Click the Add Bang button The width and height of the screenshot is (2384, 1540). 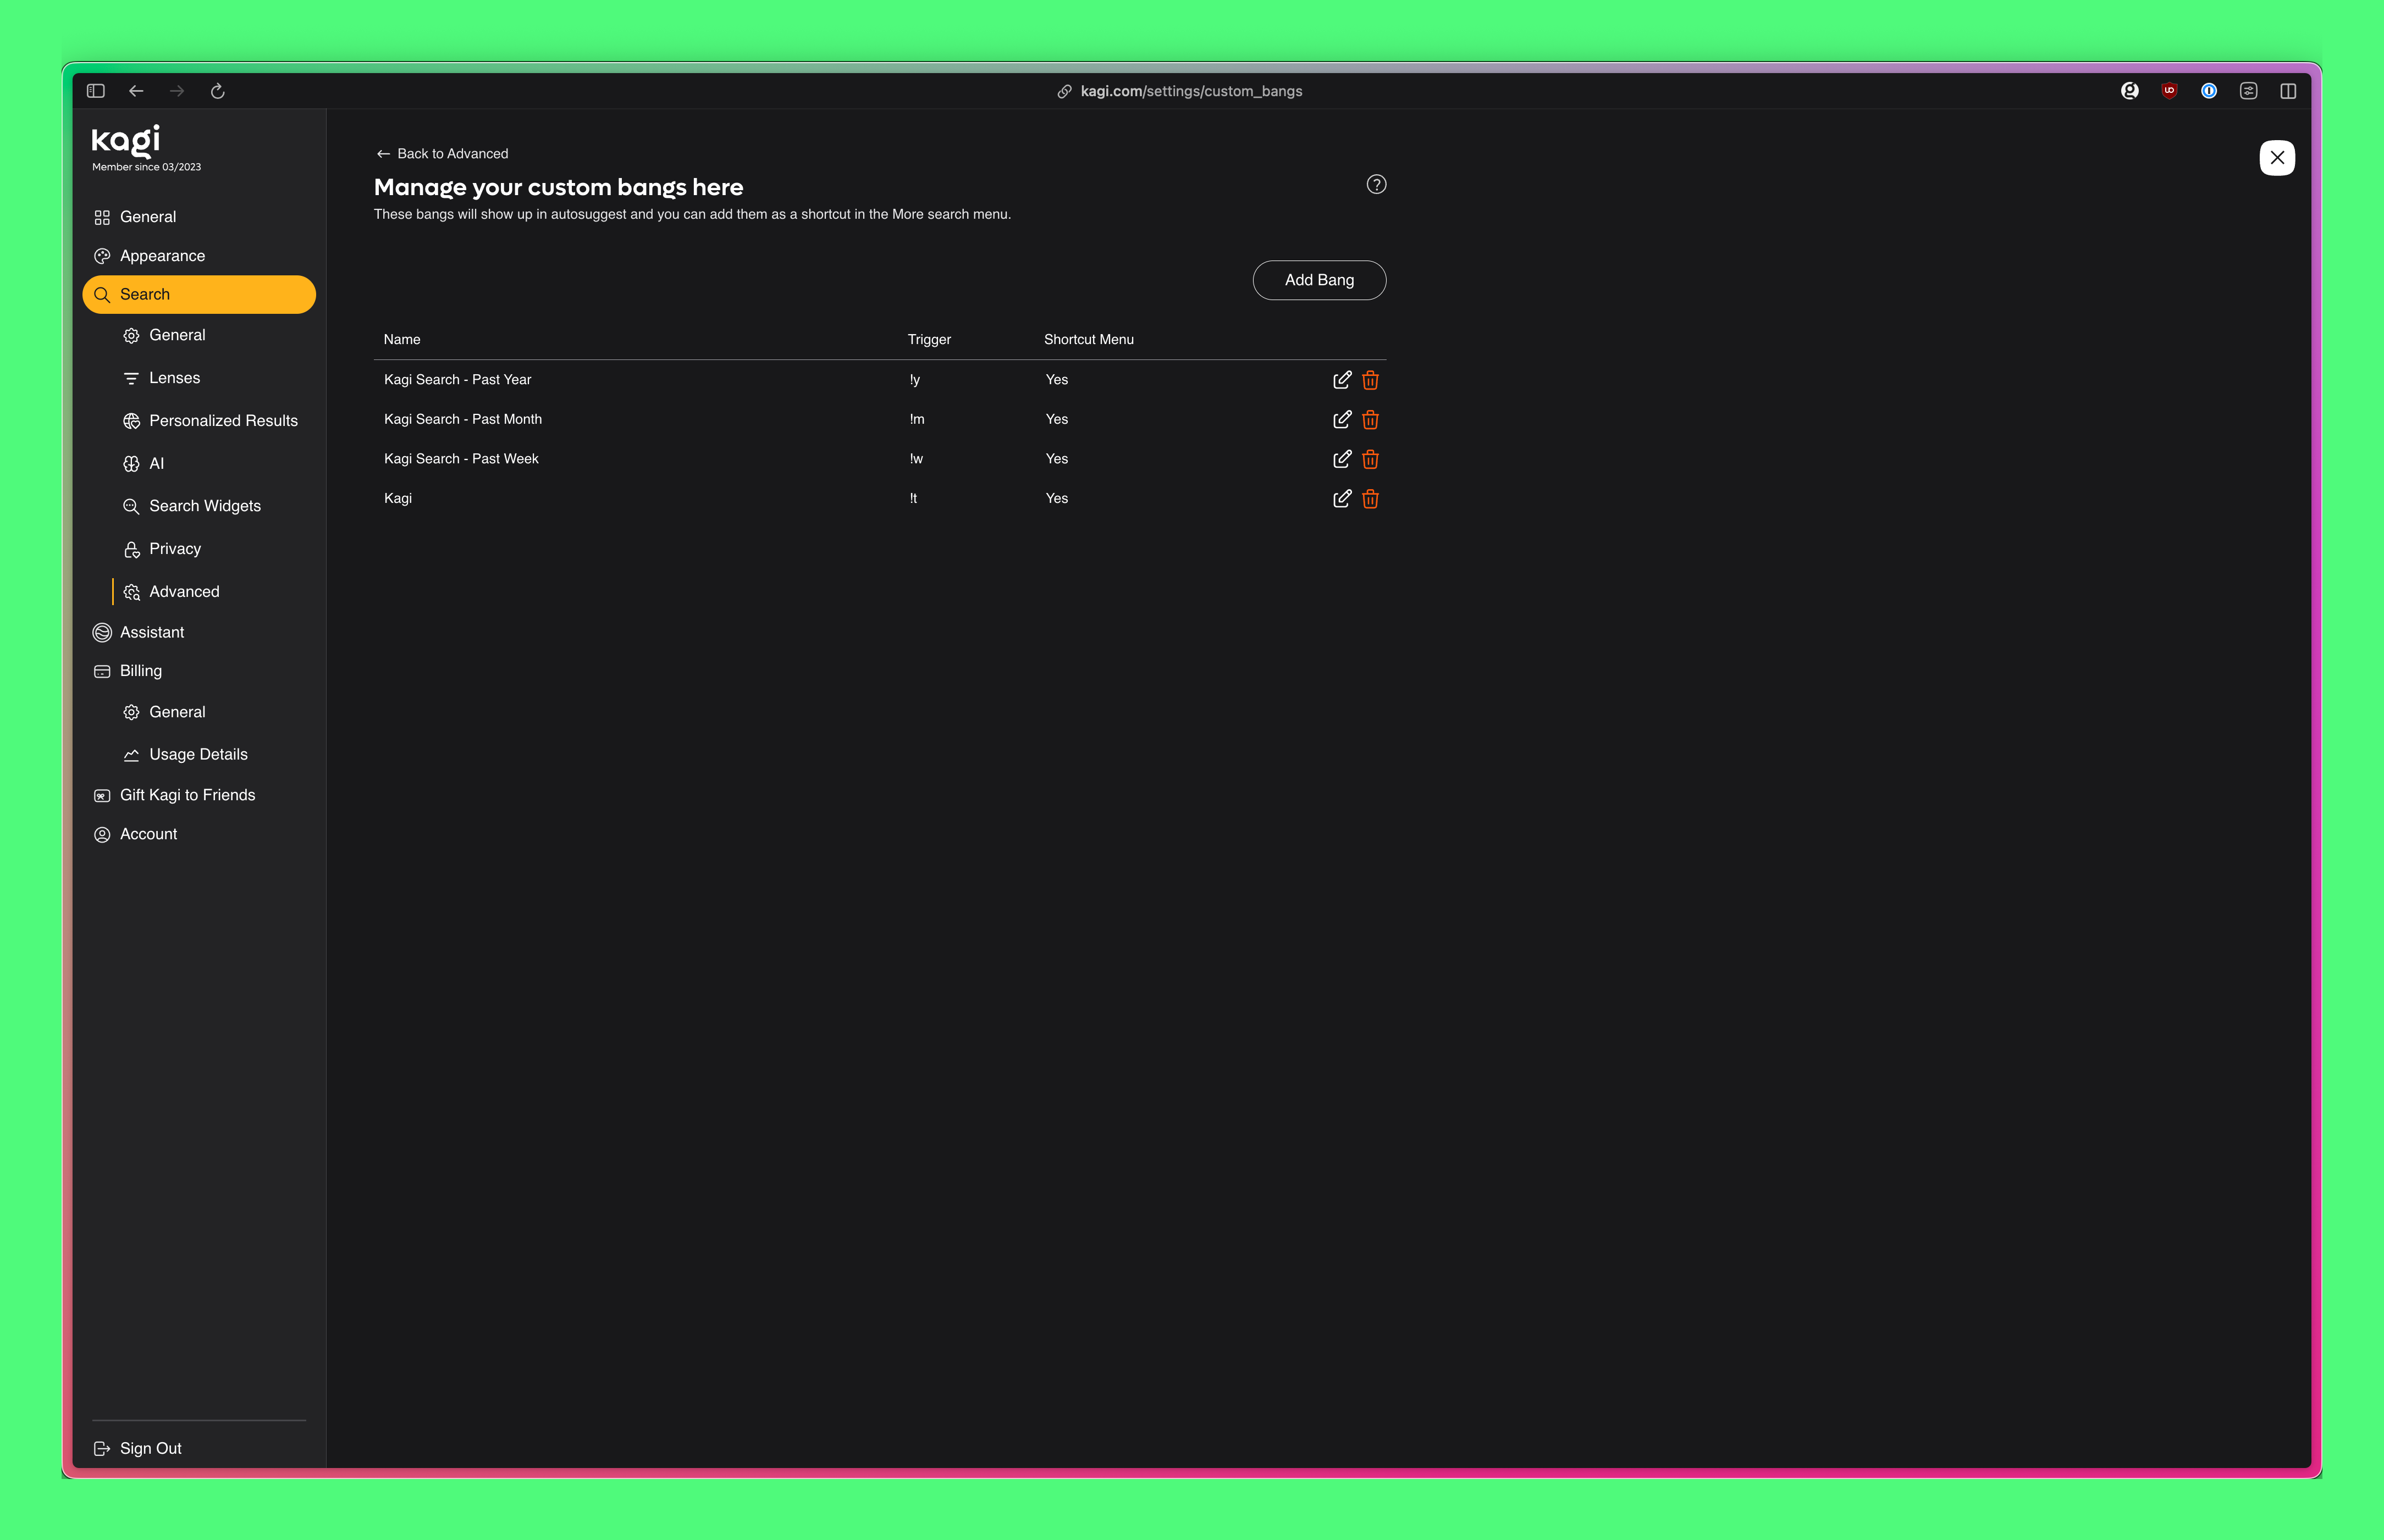pos(1317,280)
